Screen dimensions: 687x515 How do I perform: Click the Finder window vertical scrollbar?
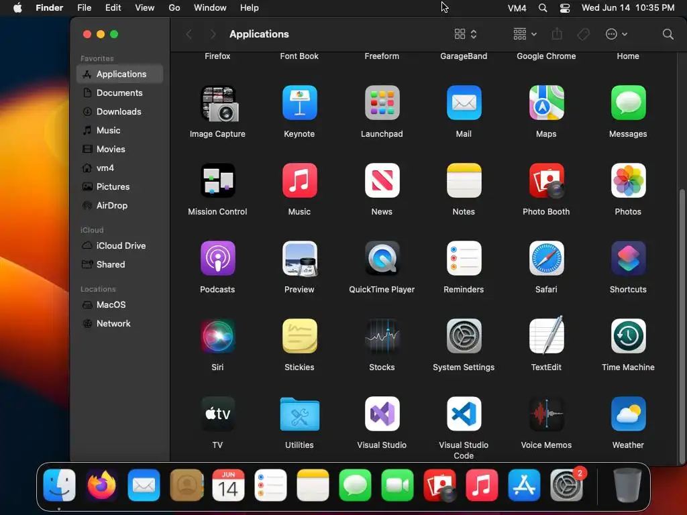[x=682, y=327]
